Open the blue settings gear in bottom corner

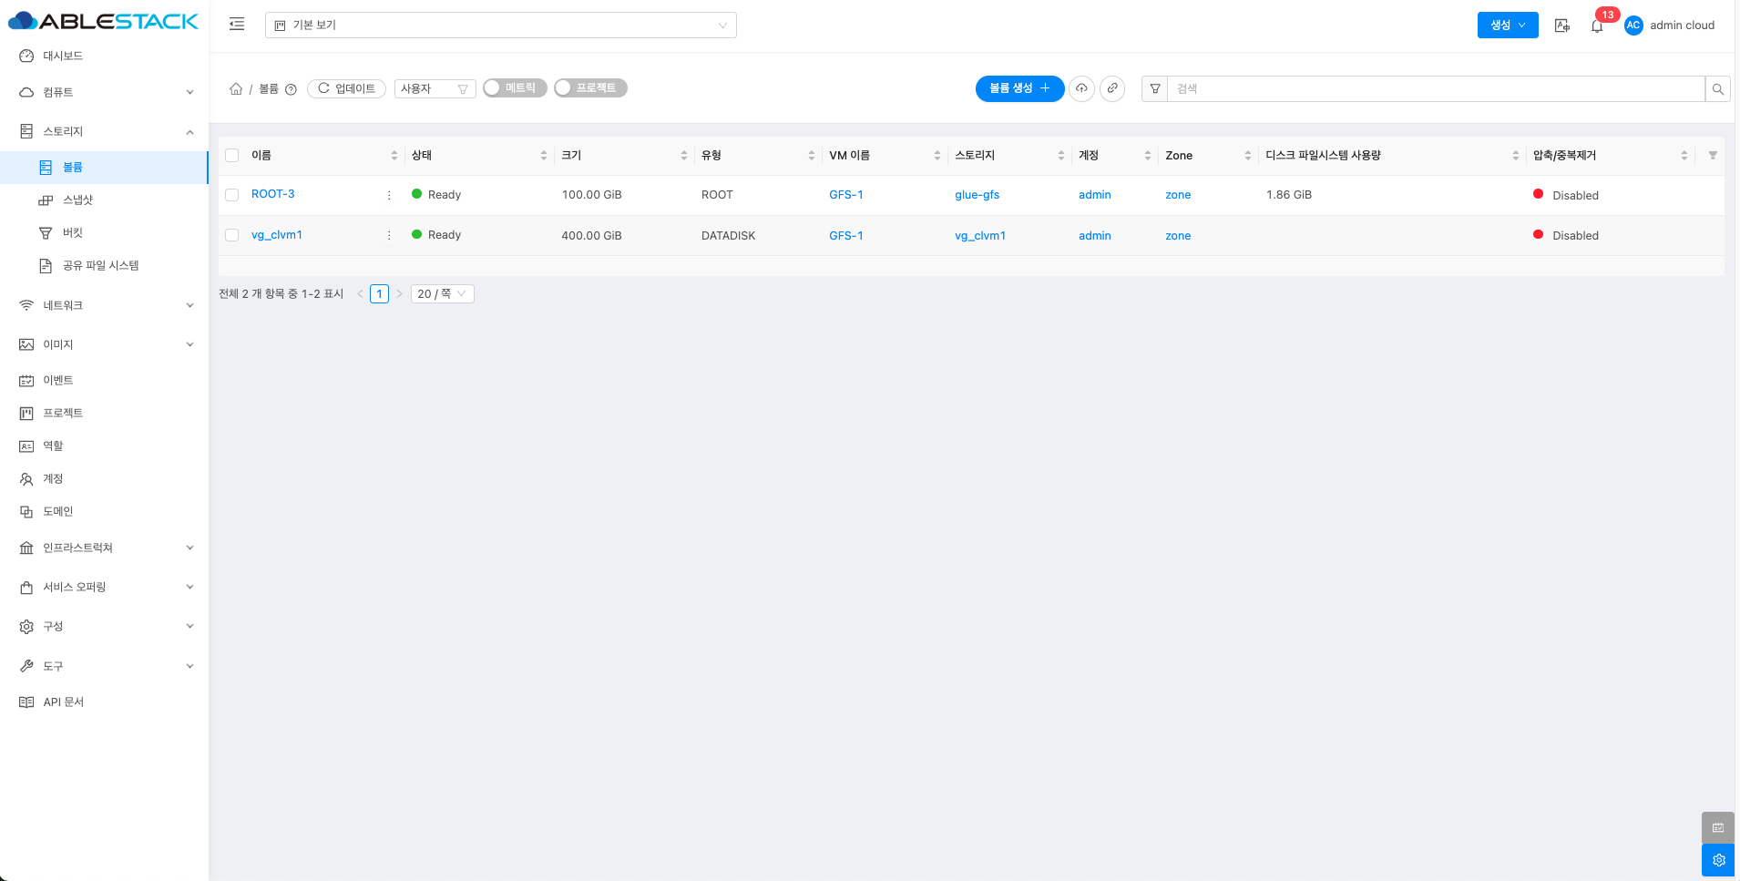(x=1717, y=860)
